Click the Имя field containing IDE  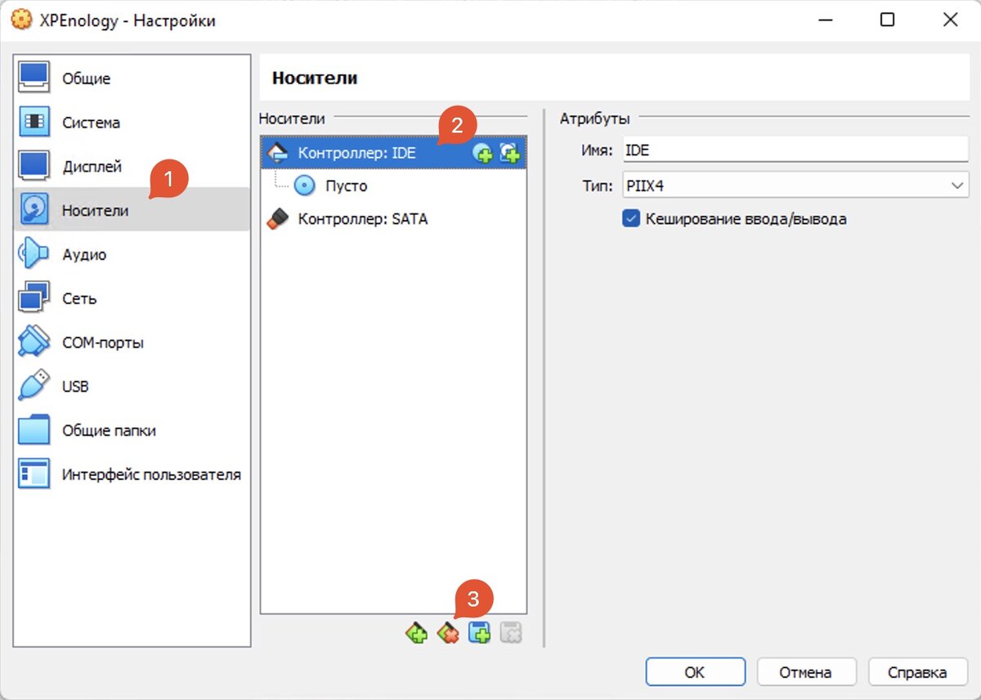(795, 150)
